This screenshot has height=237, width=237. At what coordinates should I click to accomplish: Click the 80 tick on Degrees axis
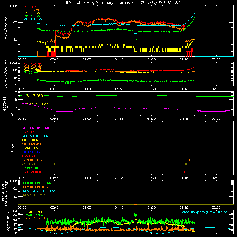pyautogui.click(x=15, y=214)
